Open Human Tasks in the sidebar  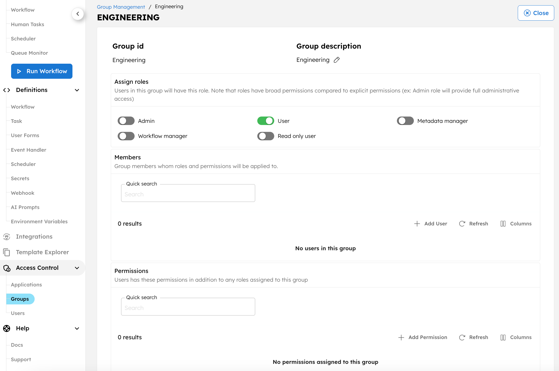[28, 24]
